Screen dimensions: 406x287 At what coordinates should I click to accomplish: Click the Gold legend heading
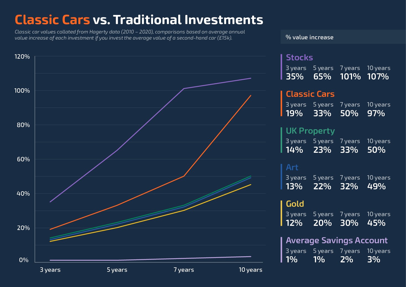[295, 204]
